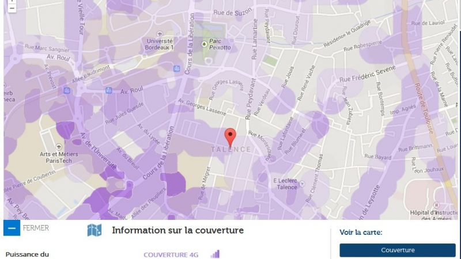Image resolution: width=461 pixels, height=259 pixels.
Task: Click the Université Bordeaux 1 graduation cap icon
Action: click(160, 34)
